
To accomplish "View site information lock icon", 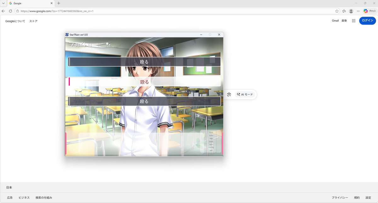I will click(x=18, y=11).
